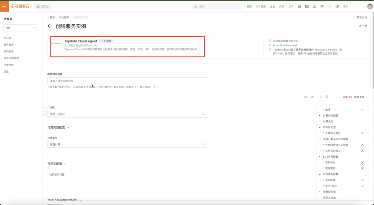Open the 帮助文档 help document link
Screen dimensions: 374x205
tap(362, 17)
